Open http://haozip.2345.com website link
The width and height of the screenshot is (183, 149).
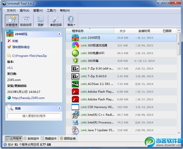pos(28,98)
